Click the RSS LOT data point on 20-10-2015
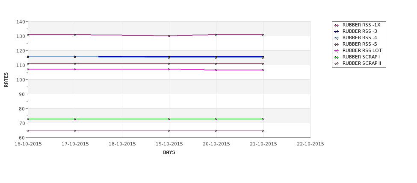Screen dimensions: 417x183 tap(216, 70)
